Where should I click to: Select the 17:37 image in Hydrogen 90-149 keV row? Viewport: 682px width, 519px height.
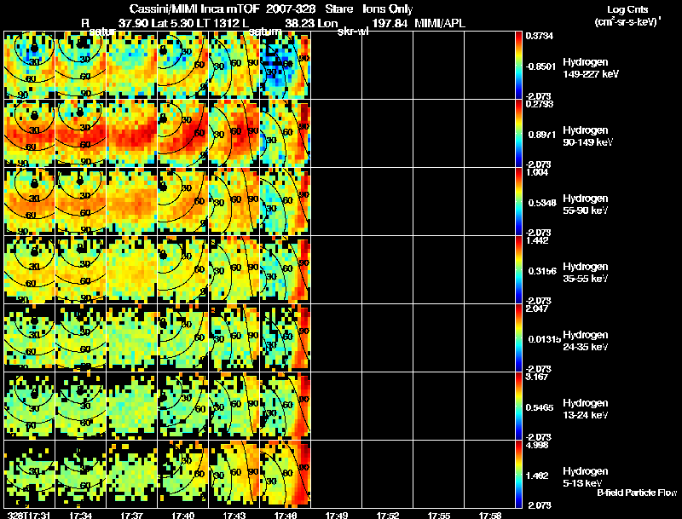pyautogui.click(x=132, y=134)
